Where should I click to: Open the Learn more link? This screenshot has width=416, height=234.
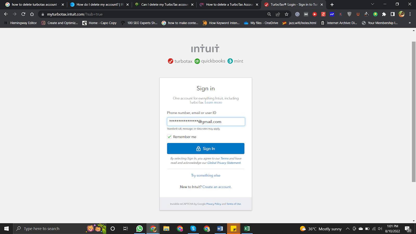[x=213, y=102]
